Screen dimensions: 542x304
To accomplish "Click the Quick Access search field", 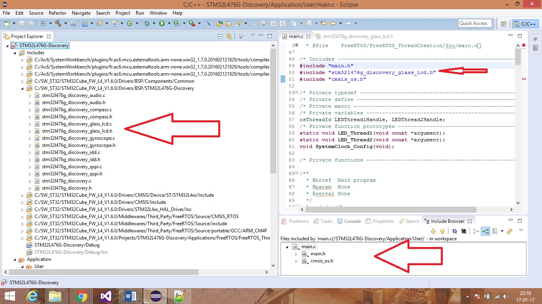I will (475, 23).
